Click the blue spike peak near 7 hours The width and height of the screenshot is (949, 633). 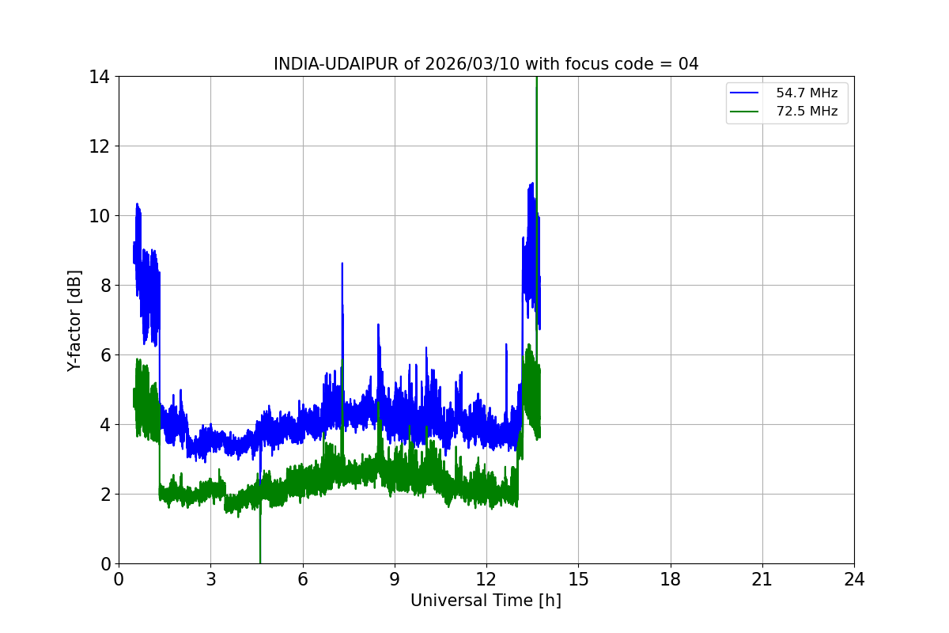click(x=342, y=263)
